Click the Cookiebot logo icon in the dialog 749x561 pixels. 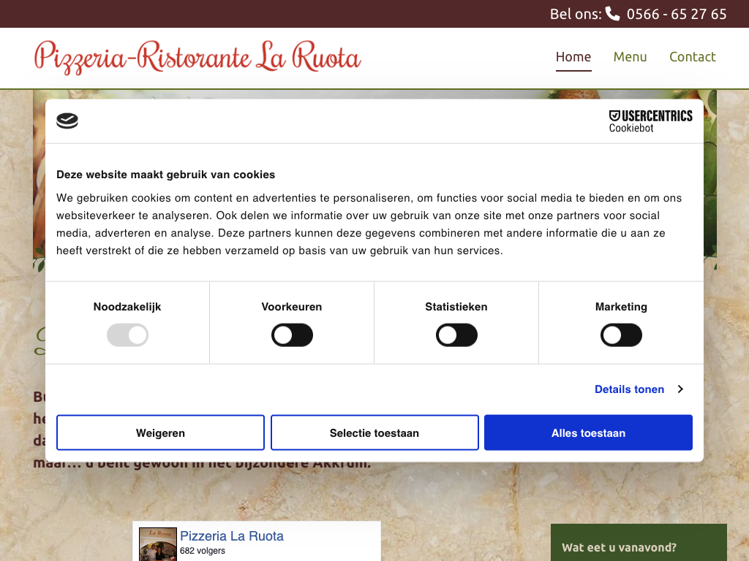[x=67, y=121]
